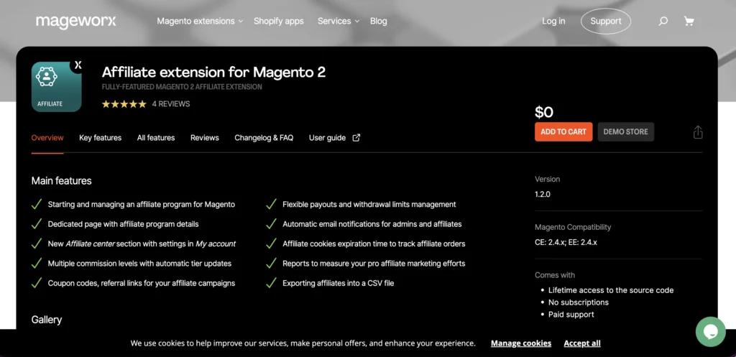
Task: Click 'Paid support' bullet
Action: (x=571, y=315)
